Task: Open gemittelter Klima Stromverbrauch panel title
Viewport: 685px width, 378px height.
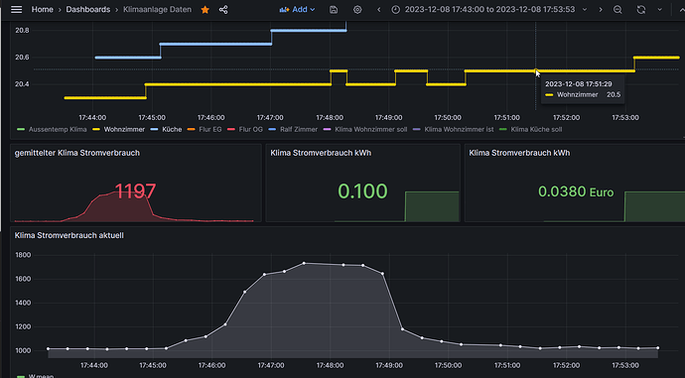Action: 77,153
